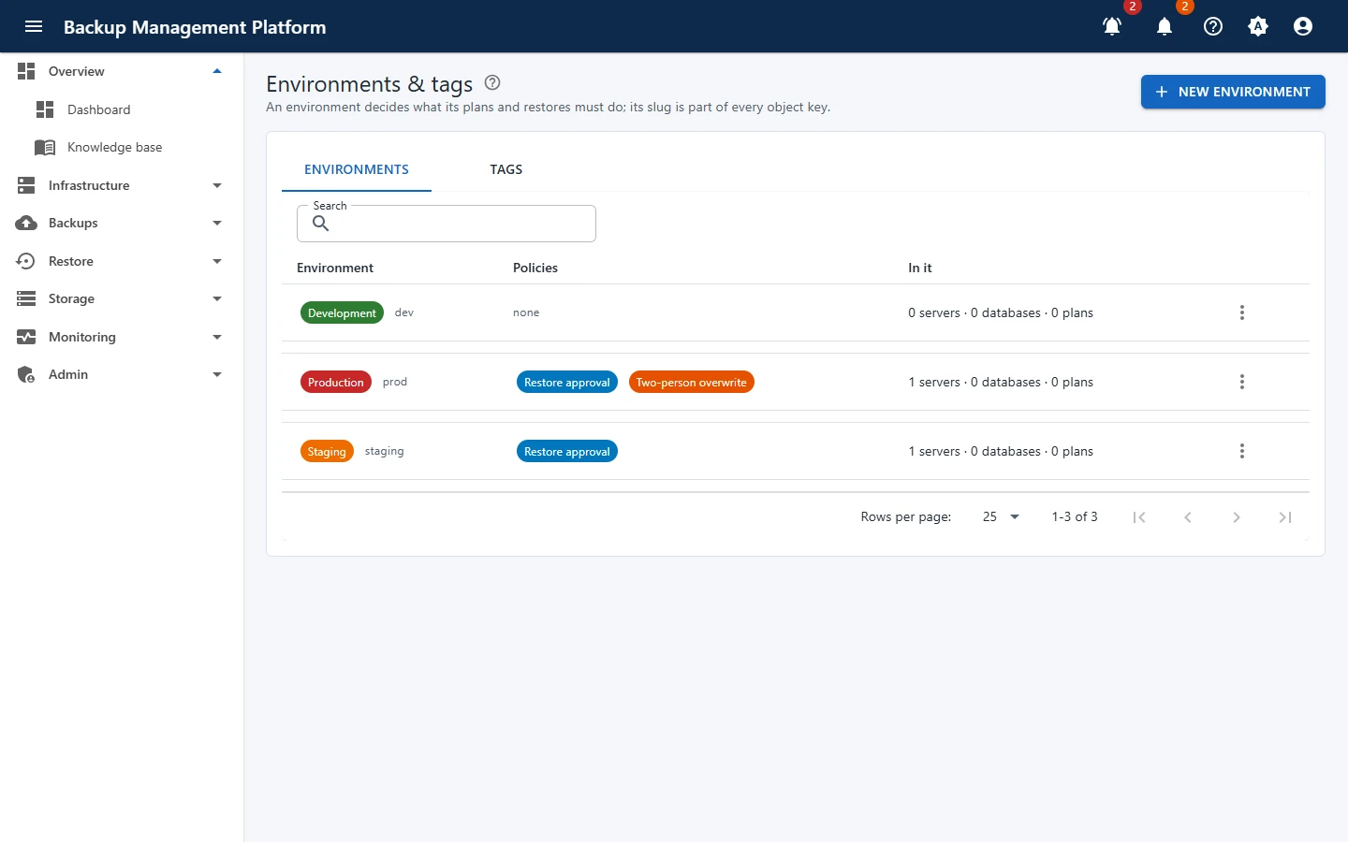This screenshot has height=842, width=1348.
Task: Focus the Search input field
Action: coord(447,224)
